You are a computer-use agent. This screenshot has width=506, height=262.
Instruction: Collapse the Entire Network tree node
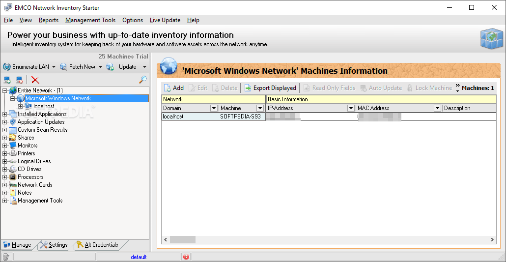4,90
